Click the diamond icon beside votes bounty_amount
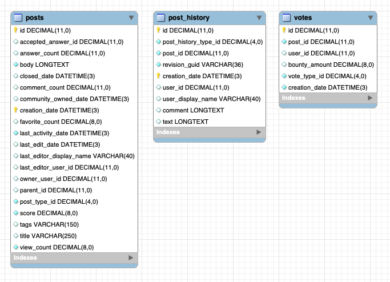The image size is (390, 282). (x=284, y=65)
